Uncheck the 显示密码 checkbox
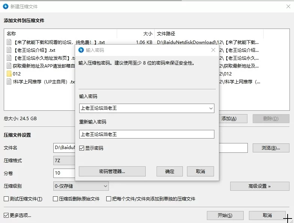 coord(81,148)
